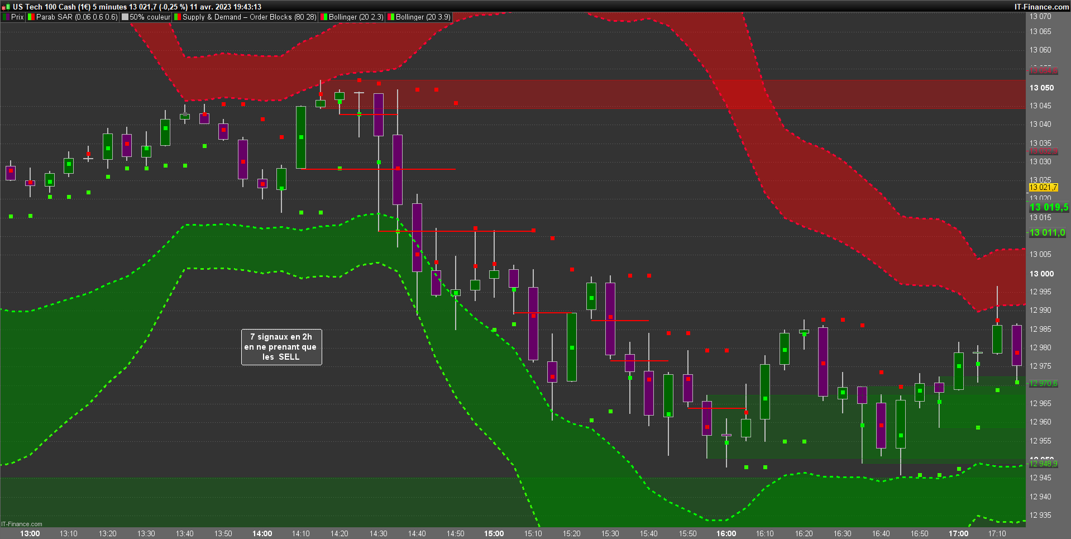1071x539 pixels.
Task: Click the Supply & Demand legend color swatch
Action: click(178, 17)
